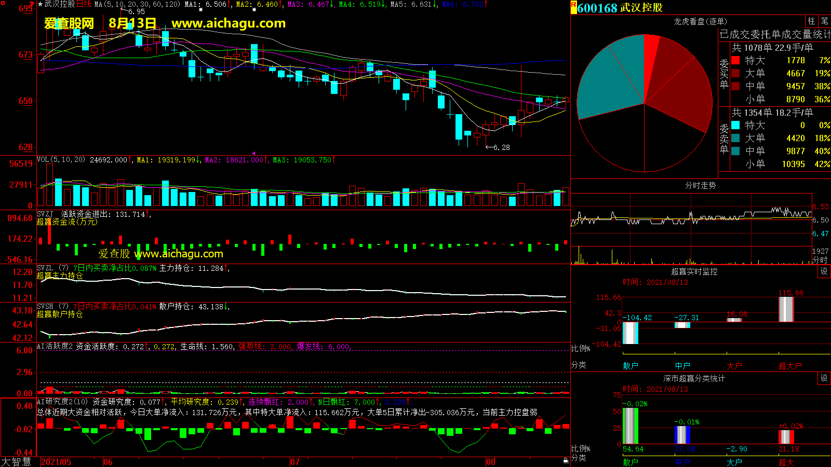This screenshot has height=467, width=831.
Task: Open 设 settings for 超赢实时监控 panel
Action: coord(824,271)
